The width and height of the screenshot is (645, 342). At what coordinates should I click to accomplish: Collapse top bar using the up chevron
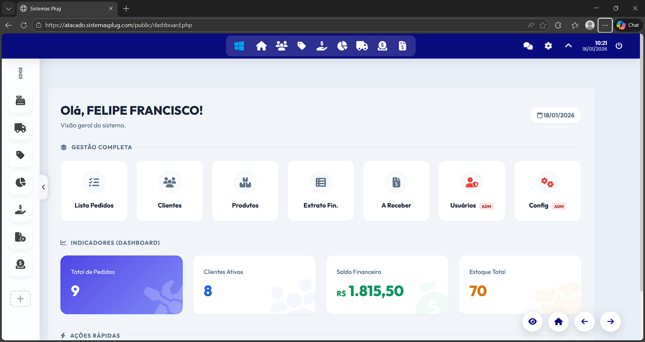[x=568, y=46]
